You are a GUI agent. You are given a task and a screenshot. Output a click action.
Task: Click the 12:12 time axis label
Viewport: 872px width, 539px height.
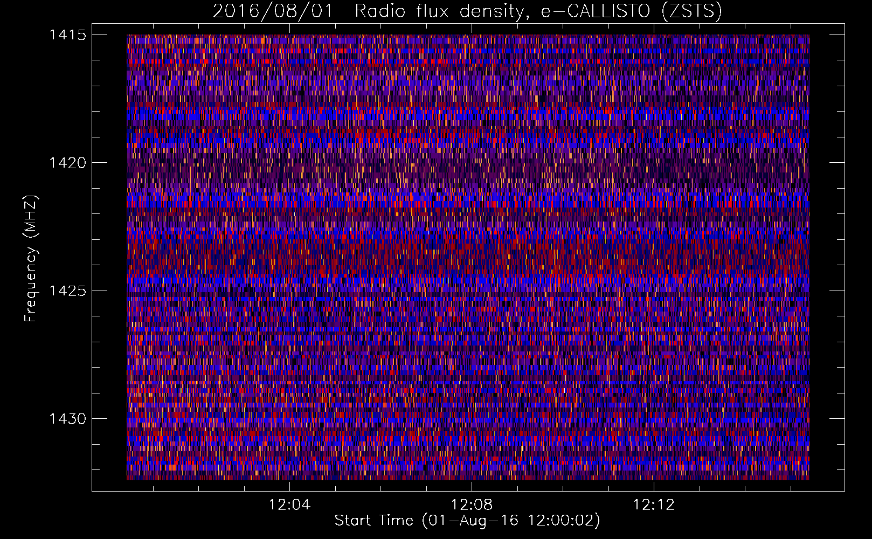tap(654, 505)
